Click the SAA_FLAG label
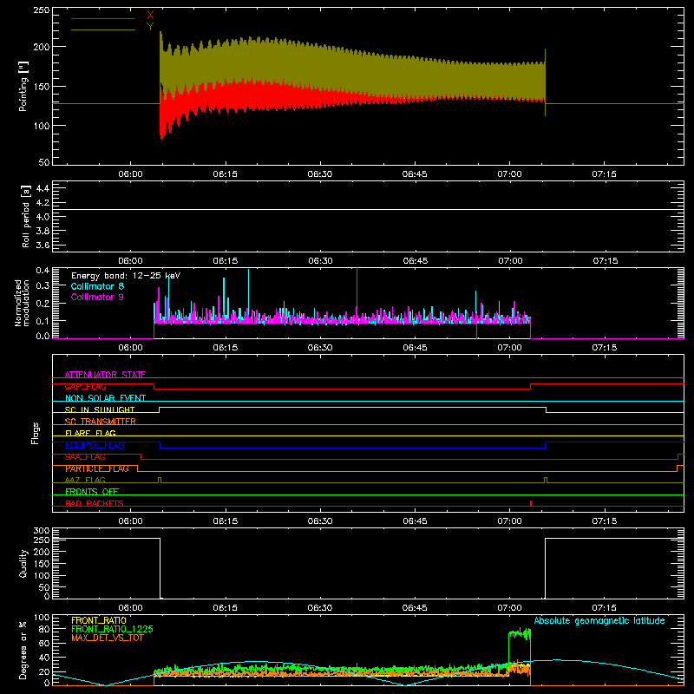 [85, 457]
